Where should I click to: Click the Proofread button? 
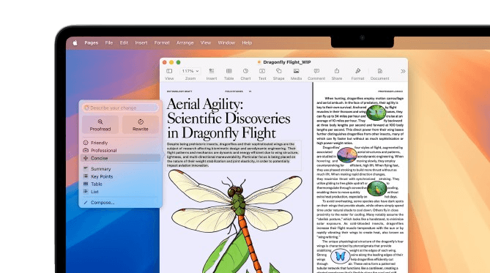point(100,124)
